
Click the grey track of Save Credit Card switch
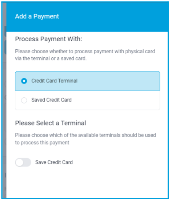27,162
